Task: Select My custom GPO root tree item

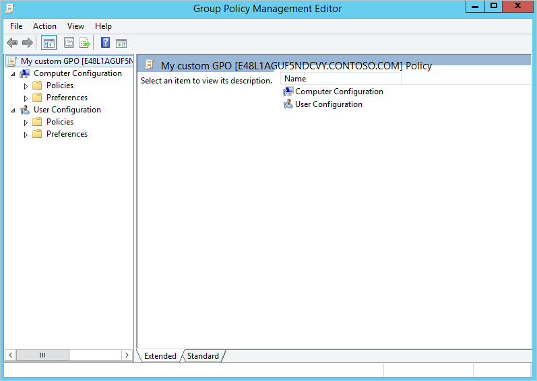Action: (70, 61)
